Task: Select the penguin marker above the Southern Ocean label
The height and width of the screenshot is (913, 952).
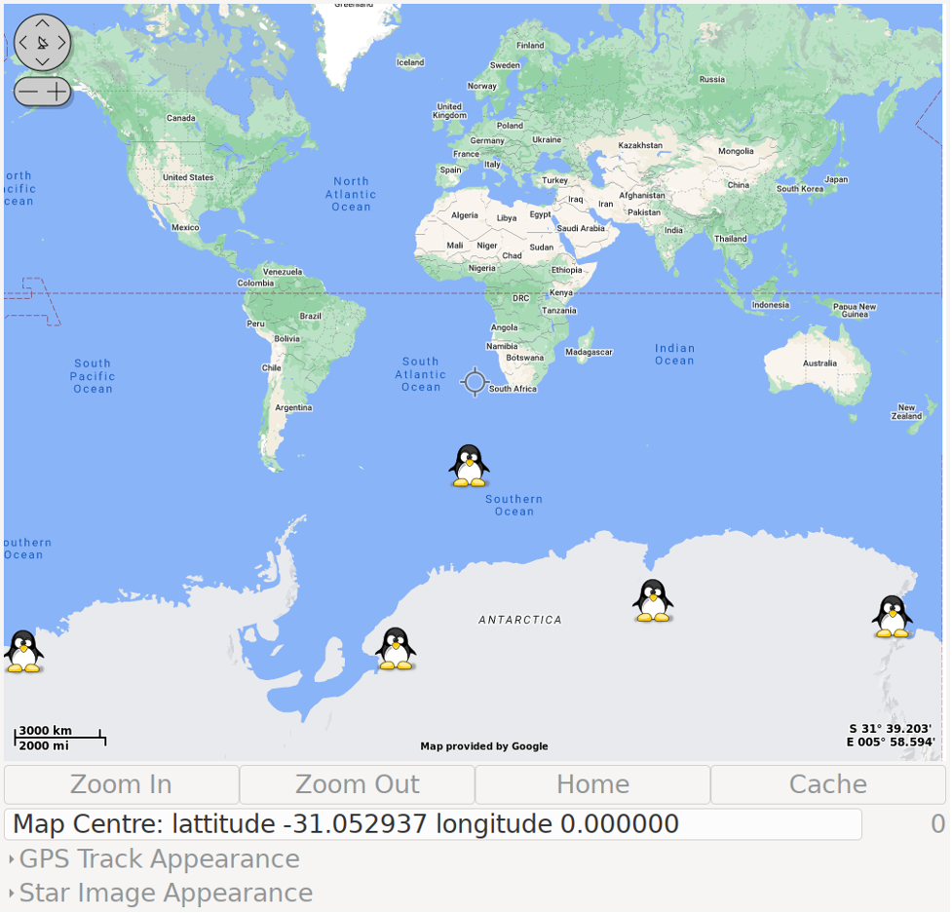Action: point(470,466)
